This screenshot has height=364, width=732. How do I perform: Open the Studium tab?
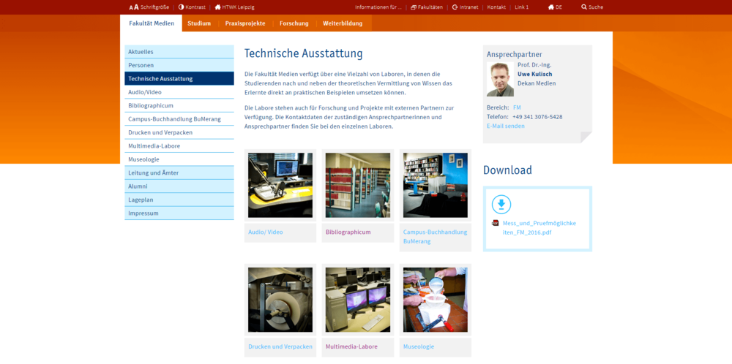pyautogui.click(x=199, y=23)
